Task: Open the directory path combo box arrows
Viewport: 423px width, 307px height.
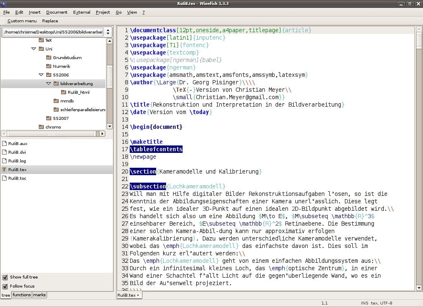Action: pos(108,32)
